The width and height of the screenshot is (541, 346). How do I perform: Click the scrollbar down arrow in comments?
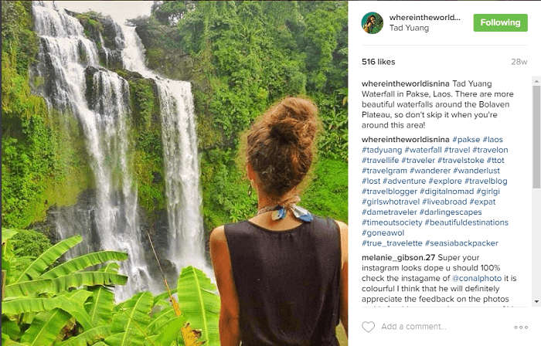pos(536,301)
